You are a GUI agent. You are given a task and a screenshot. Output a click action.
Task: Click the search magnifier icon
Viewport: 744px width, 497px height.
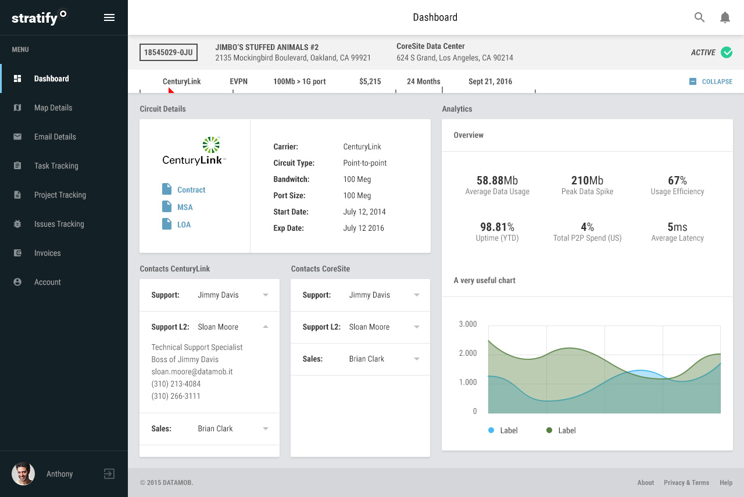(700, 17)
